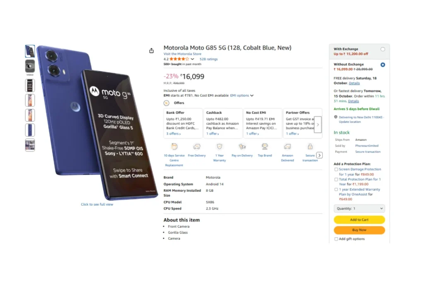Click the 1 Year Warranty shield icon
Image resolution: width=424 pixels, height=283 pixels.
[219, 147]
